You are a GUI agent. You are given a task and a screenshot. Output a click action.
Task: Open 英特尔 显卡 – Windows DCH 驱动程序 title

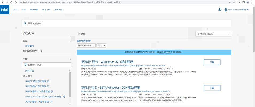[107, 62]
